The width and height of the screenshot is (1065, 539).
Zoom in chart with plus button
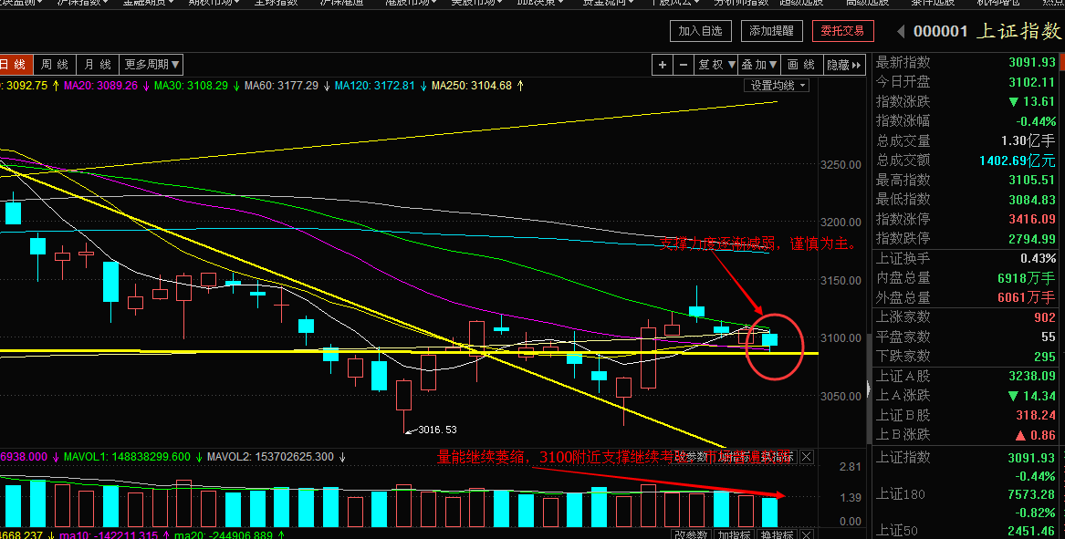point(663,65)
